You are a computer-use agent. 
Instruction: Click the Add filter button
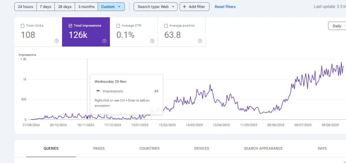194,7
